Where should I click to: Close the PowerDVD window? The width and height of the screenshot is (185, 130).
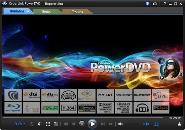pos(181,4)
